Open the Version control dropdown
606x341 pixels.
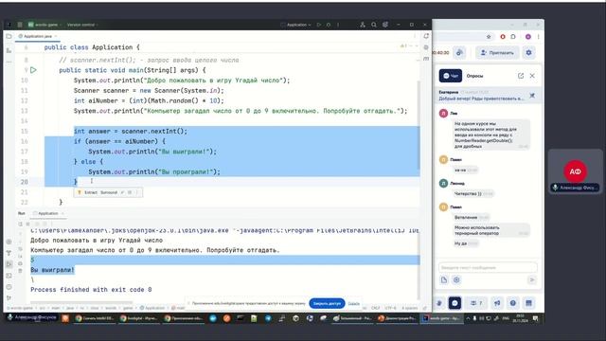[82, 25]
